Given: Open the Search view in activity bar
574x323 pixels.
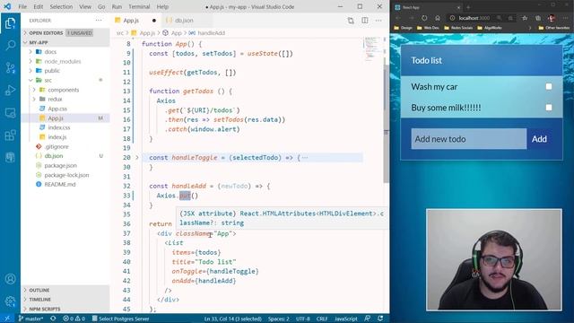Looking at the screenshot, I should (10, 46).
